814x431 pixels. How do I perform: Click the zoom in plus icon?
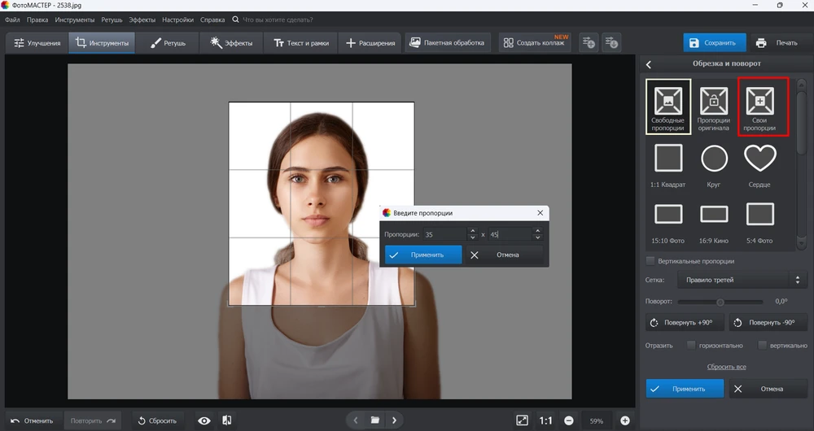pyautogui.click(x=625, y=420)
